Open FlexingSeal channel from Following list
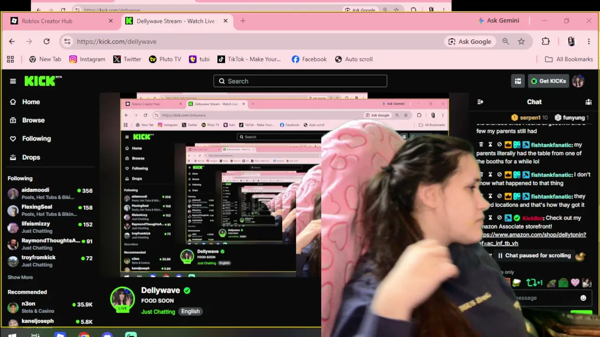Viewport: 600px width, 337px height. tap(50, 210)
